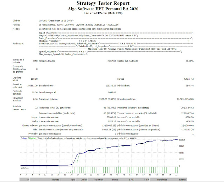The image size is (224, 187).
Task: Click the GBPUSD symbol value
Action: pos(56,21)
